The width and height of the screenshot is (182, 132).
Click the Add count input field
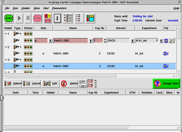point(90,81)
